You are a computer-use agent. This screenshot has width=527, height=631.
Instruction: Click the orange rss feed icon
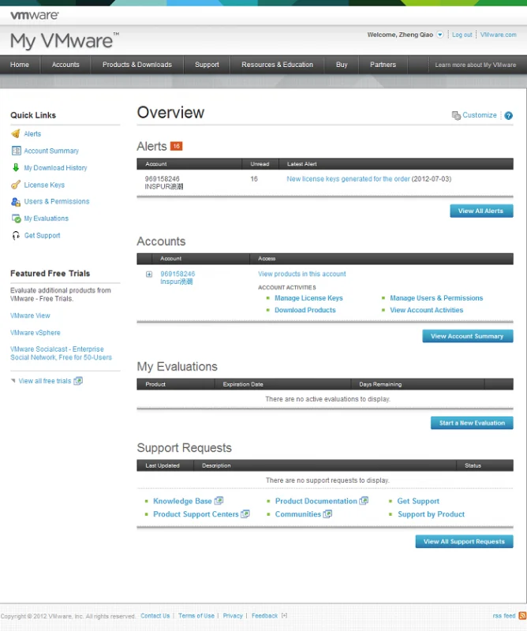(522, 615)
